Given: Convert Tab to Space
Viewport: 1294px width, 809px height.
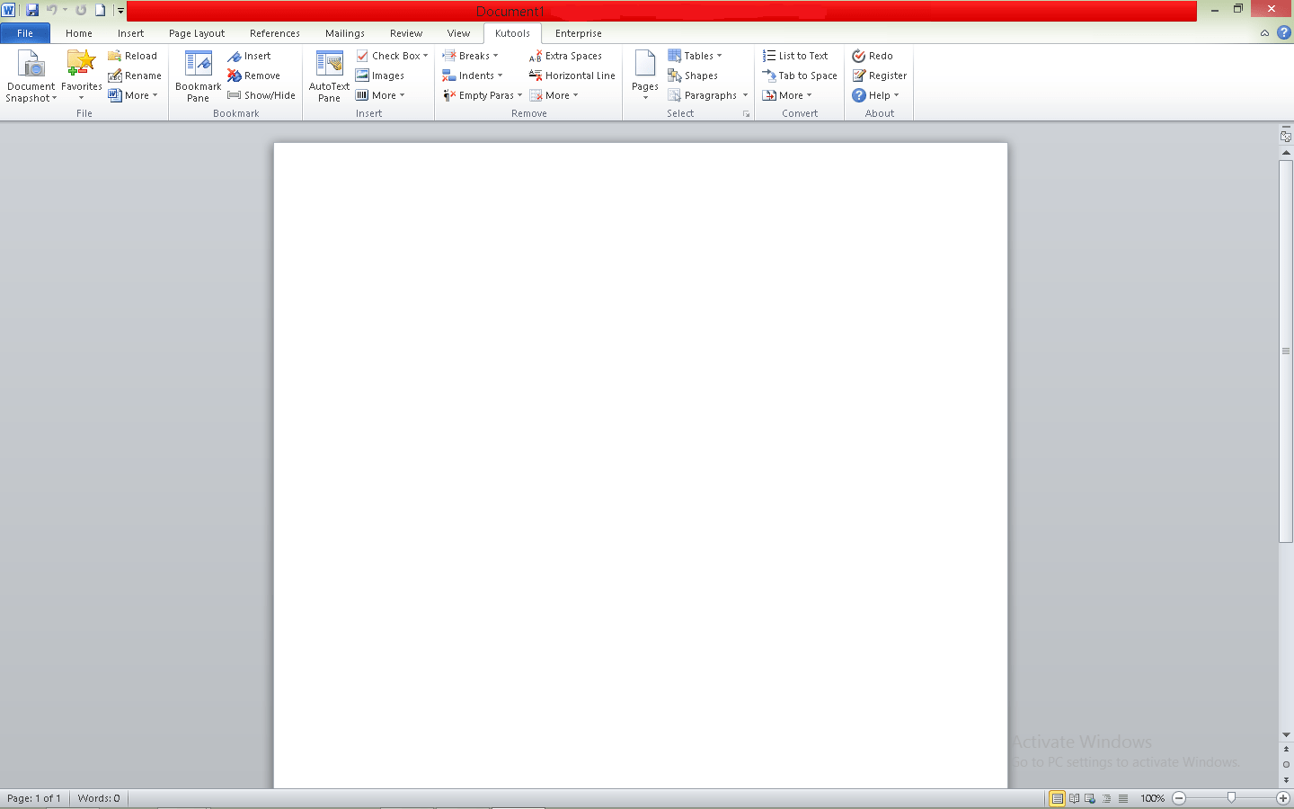Looking at the screenshot, I should point(800,76).
